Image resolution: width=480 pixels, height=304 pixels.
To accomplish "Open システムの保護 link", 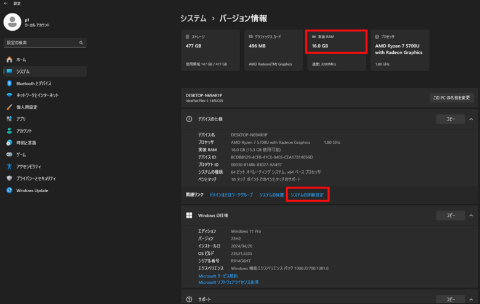I will click(271, 195).
